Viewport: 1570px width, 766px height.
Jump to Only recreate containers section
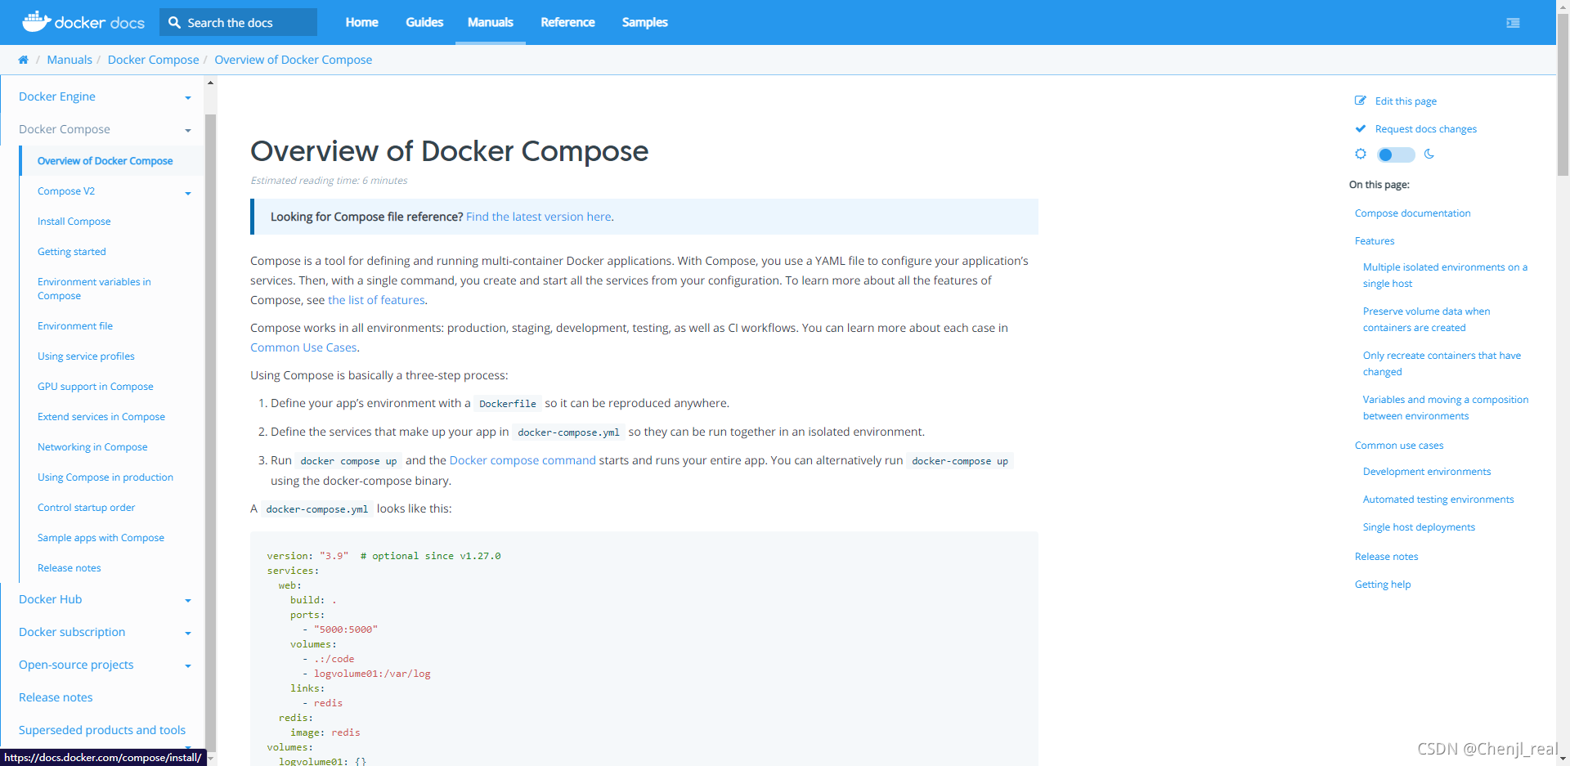1442,364
